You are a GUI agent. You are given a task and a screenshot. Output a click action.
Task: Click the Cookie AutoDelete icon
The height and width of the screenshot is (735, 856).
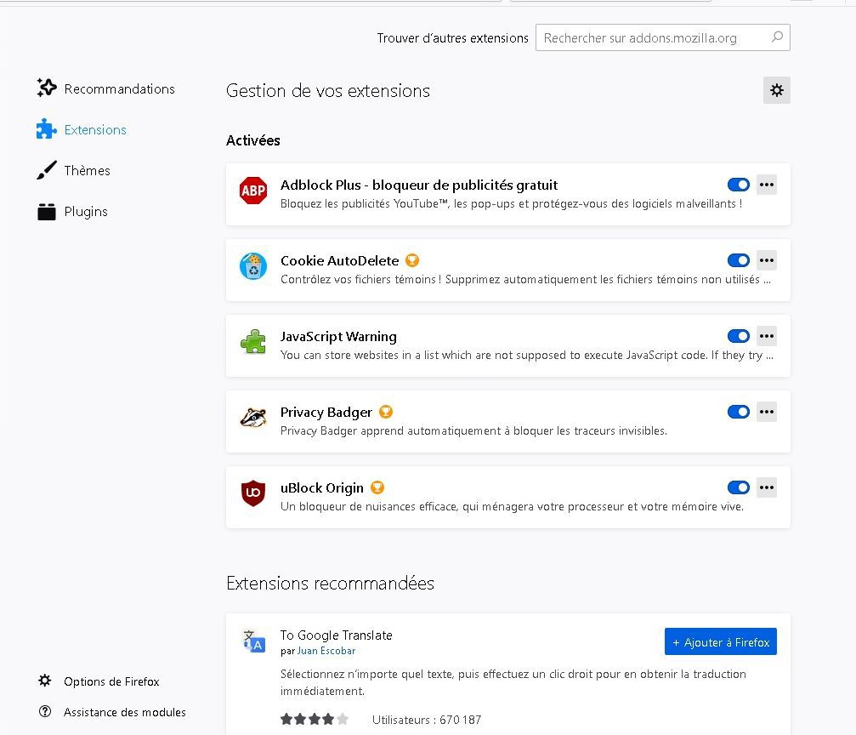(x=253, y=266)
